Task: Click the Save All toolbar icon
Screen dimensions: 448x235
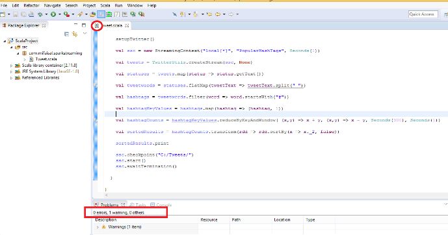Action: tap(23, 14)
